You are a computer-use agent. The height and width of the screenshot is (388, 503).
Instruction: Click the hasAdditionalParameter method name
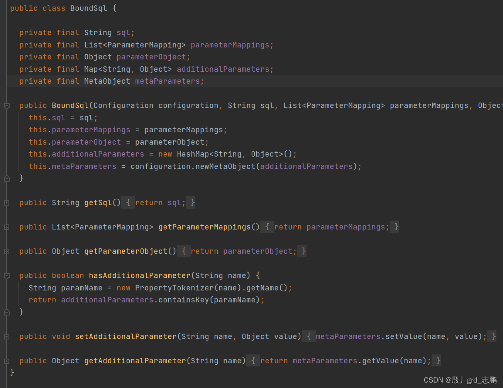(x=140, y=276)
